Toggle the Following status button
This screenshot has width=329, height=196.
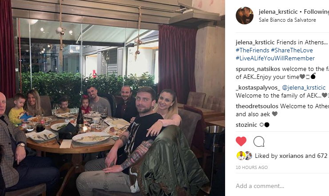[x=317, y=12]
